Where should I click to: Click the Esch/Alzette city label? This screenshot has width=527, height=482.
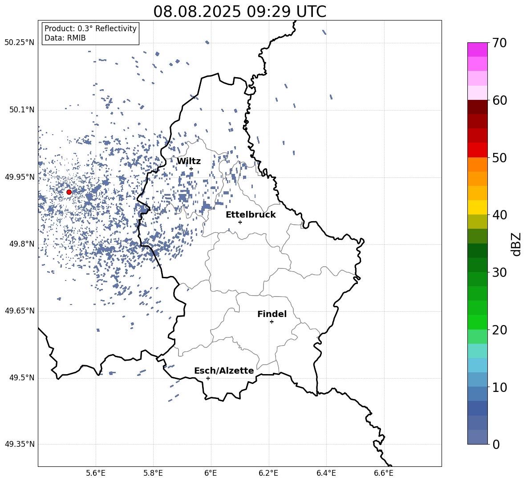pyautogui.click(x=224, y=371)
